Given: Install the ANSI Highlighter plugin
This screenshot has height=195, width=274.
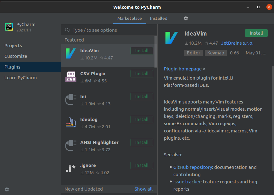Looking at the screenshot, I should 142,142.
